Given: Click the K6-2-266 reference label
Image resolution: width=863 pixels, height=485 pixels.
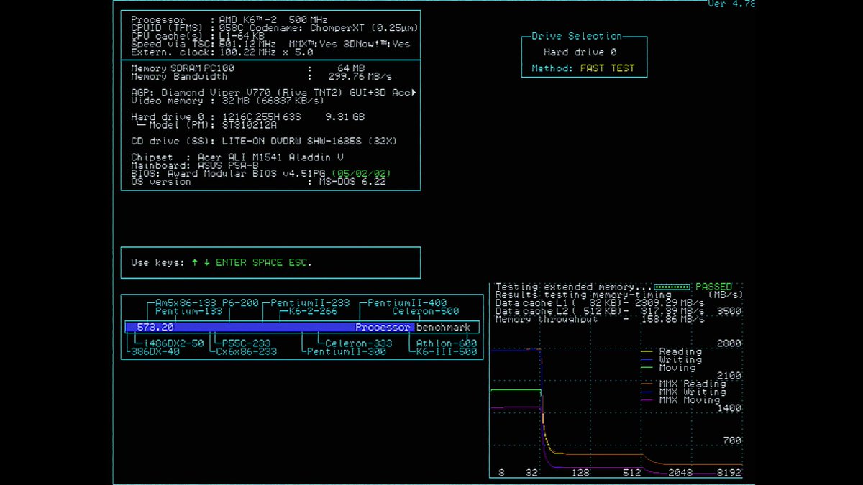Looking at the screenshot, I should click(x=313, y=311).
